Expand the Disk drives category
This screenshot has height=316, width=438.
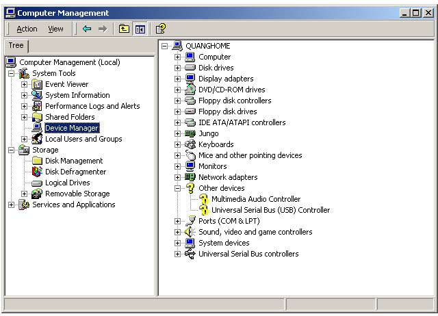point(177,68)
